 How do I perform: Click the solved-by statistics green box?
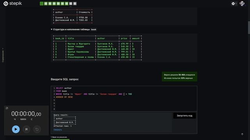click(180, 77)
